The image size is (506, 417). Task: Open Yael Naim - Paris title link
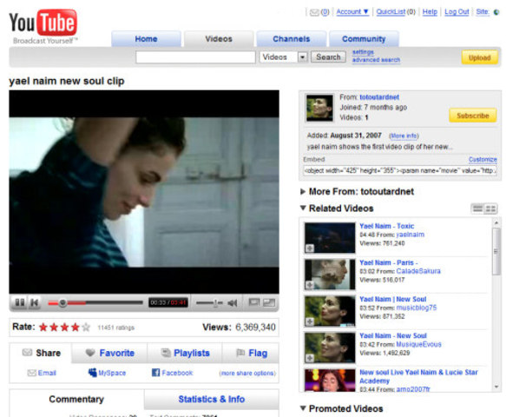tap(388, 262)
